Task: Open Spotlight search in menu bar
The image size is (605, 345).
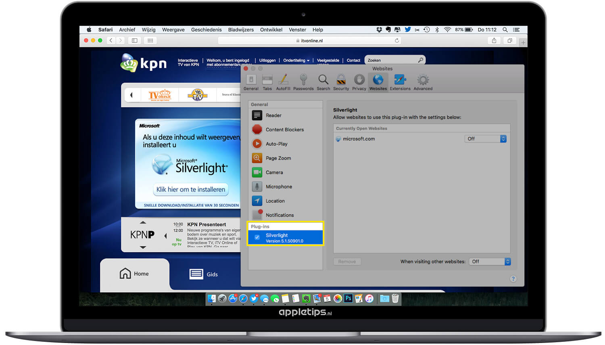Action: [x=505, y=30]
